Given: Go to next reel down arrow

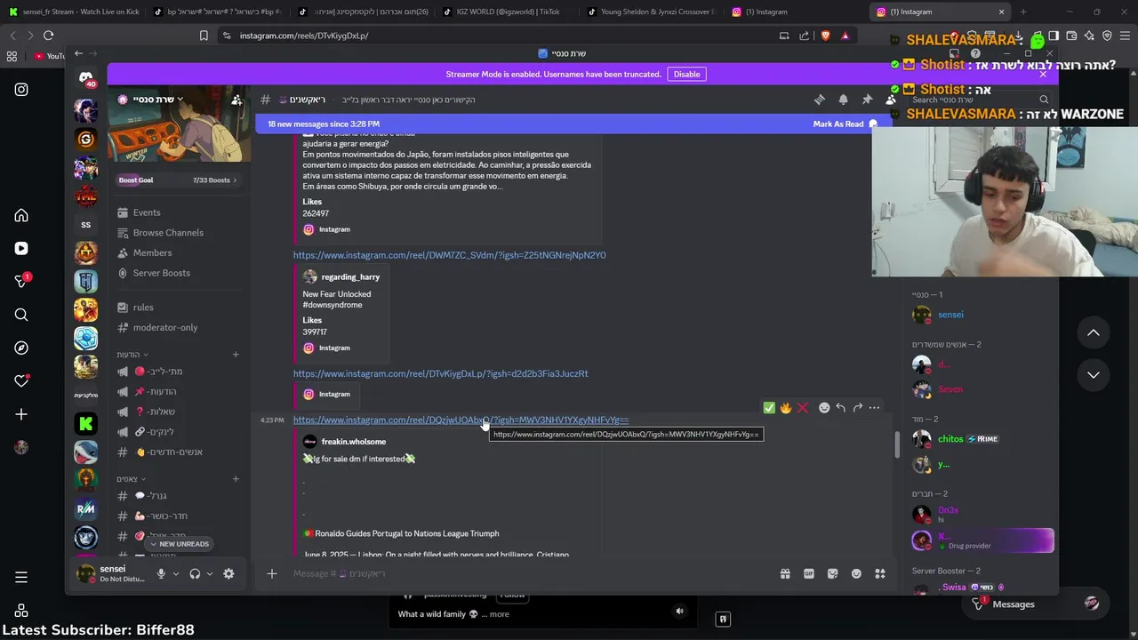Looking at the screenshot, I should coord(1094,375).
